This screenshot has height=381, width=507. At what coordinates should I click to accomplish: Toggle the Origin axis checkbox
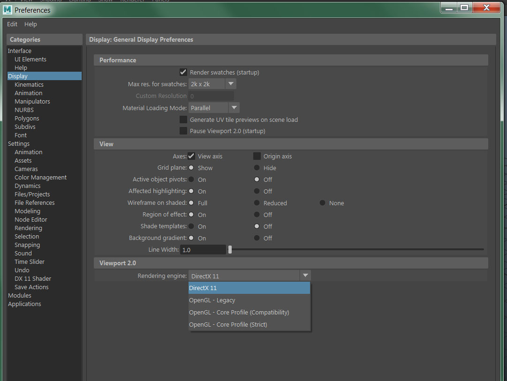point(257,156)
